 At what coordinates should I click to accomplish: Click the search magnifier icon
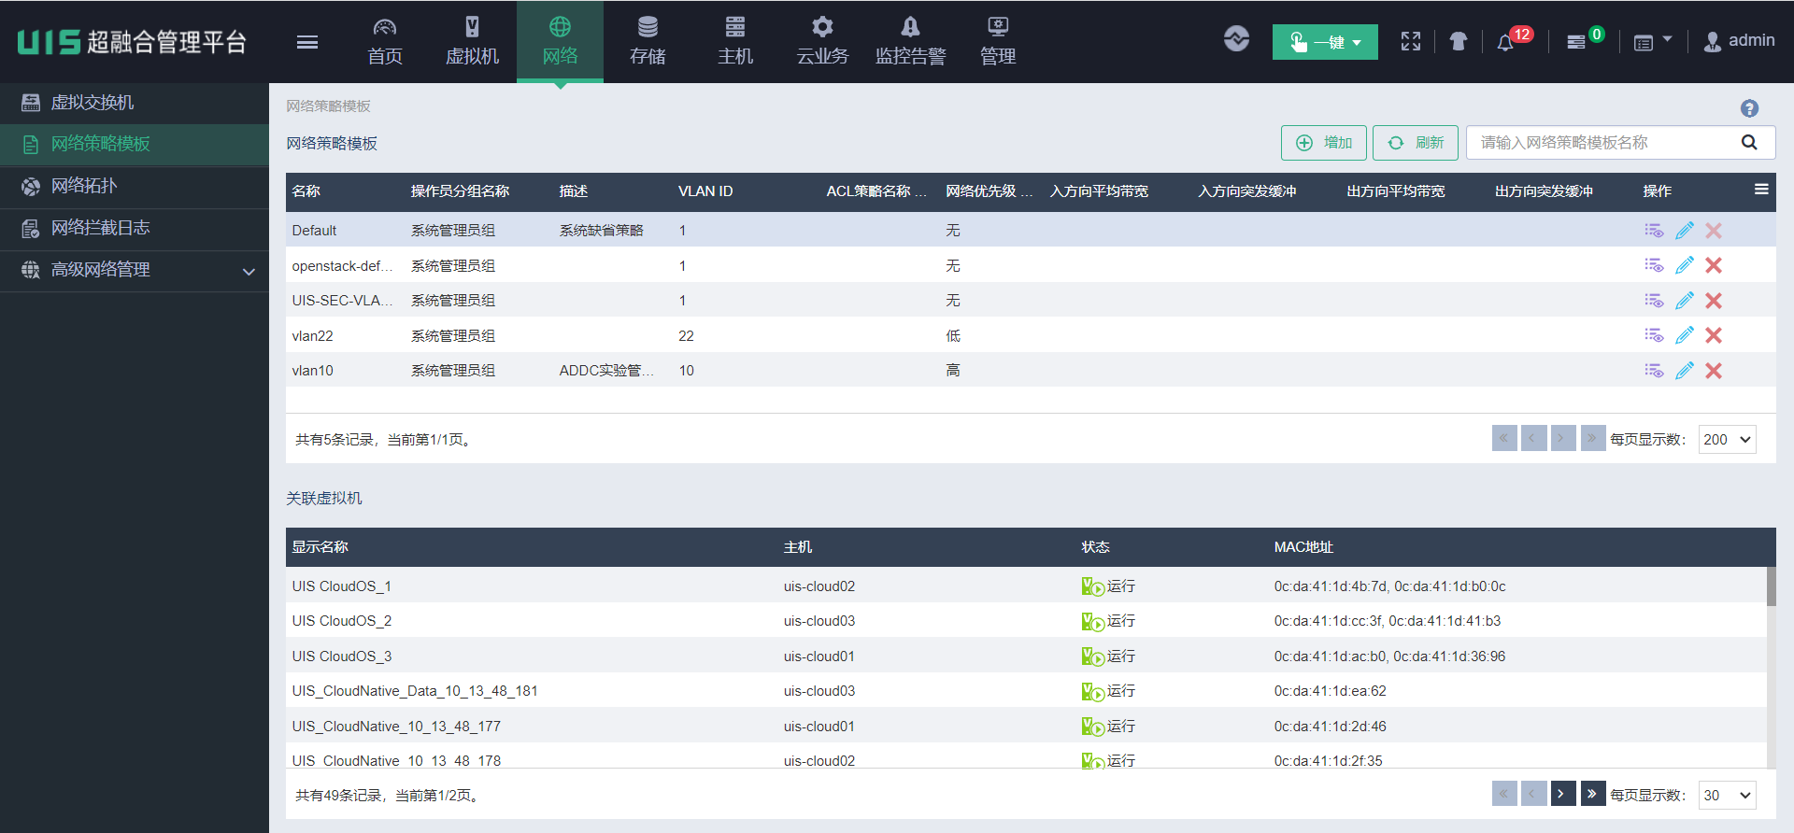(1749, 143)
